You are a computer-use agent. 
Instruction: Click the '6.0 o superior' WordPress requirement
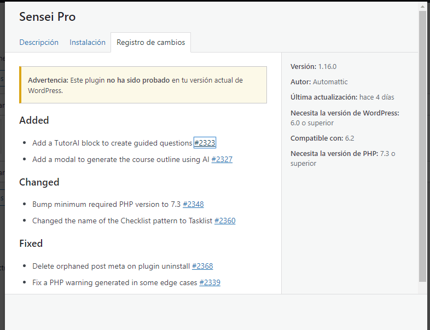312,123
